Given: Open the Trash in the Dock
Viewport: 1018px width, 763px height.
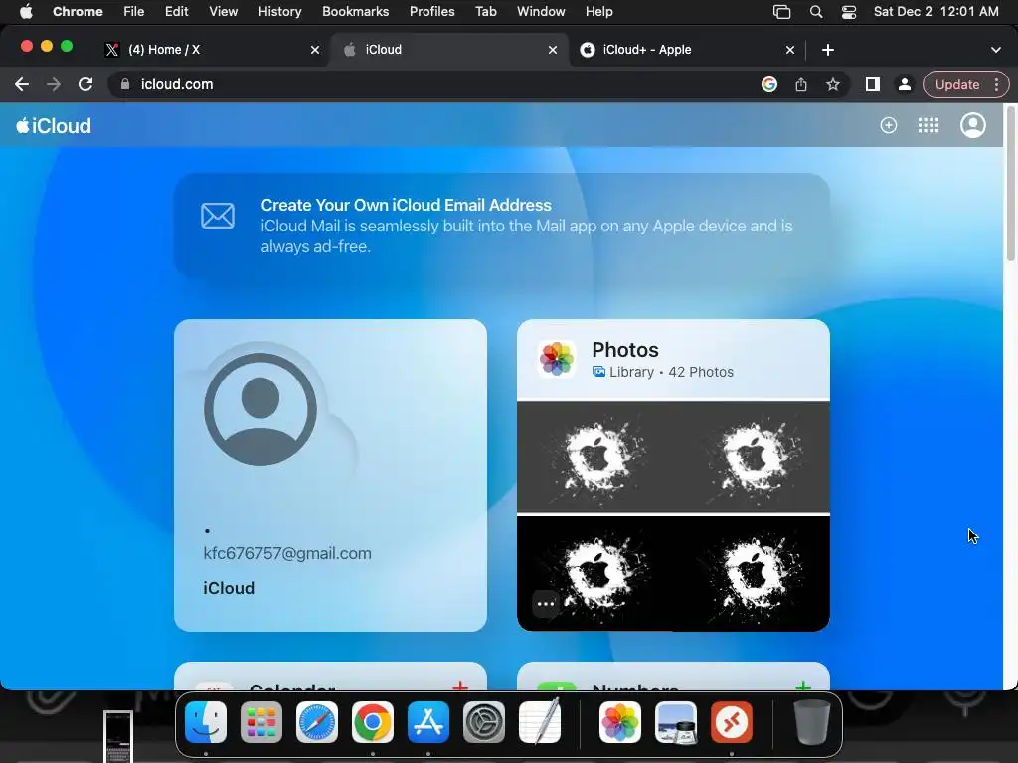Looking at the screenshot, I should [811, 722].
